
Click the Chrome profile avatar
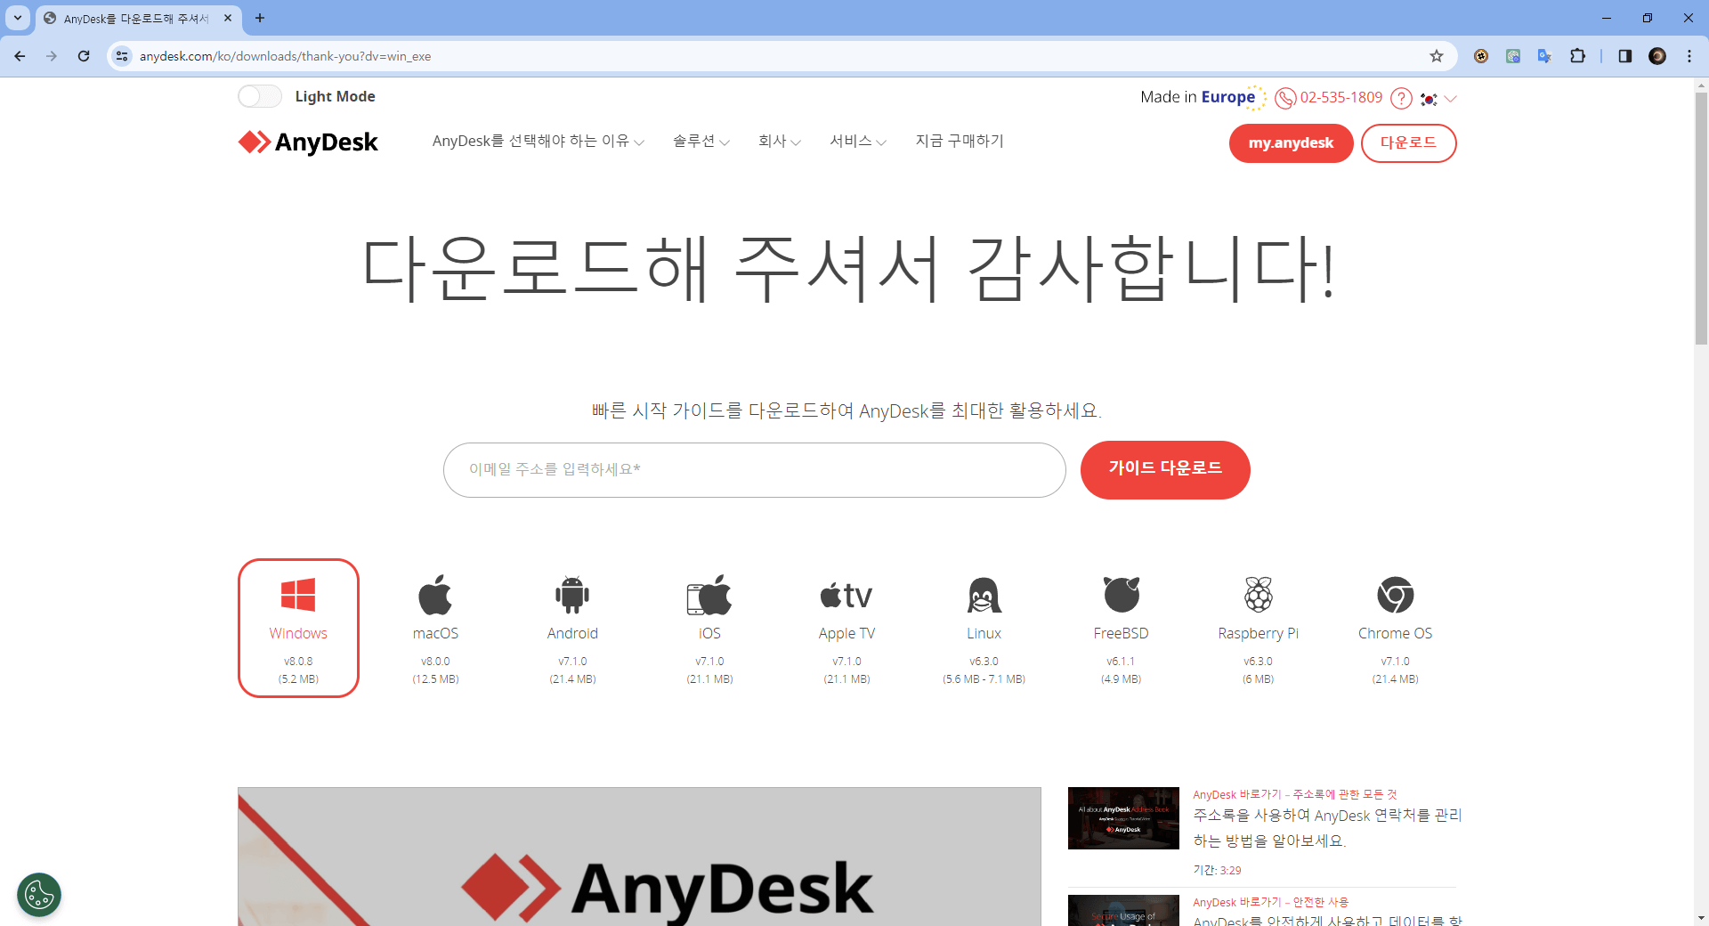[x=1657, y=56]
